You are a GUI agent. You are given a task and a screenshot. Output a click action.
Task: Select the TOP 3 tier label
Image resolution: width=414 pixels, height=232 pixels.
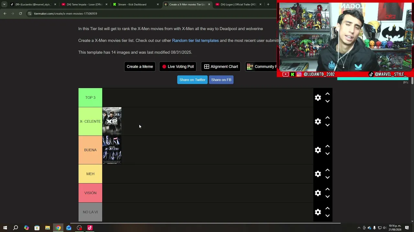(90, 98)
